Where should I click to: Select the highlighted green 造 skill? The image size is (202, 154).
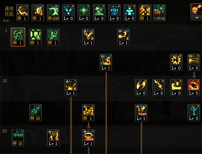click(x=18, y=37)
